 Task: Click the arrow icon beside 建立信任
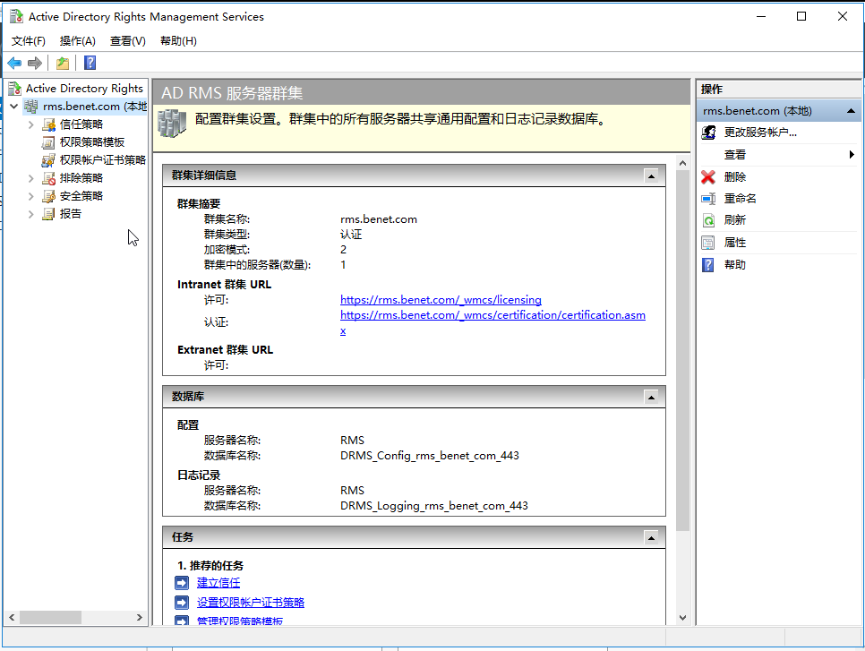pos(182,583)
